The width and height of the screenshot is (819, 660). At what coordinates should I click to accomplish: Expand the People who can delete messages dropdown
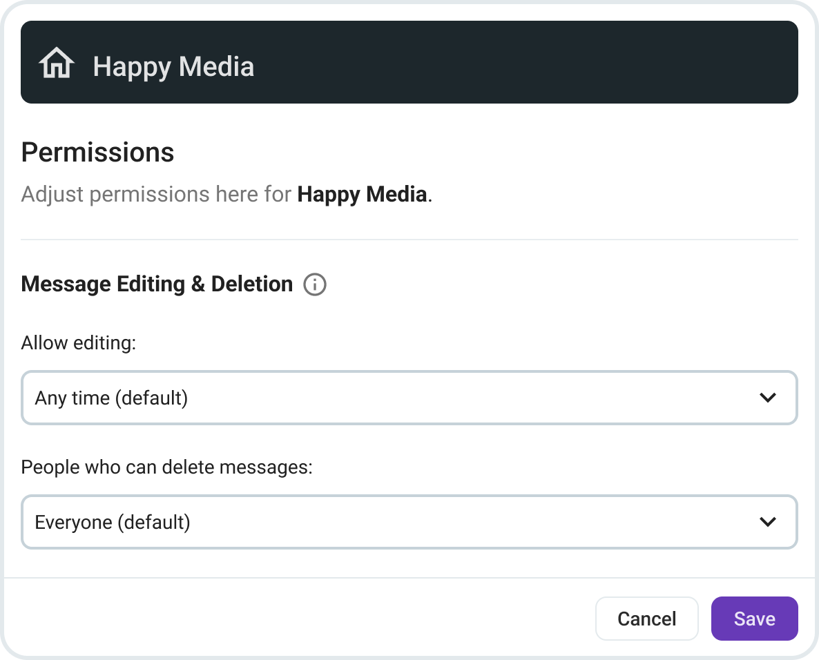coord(409,522)
